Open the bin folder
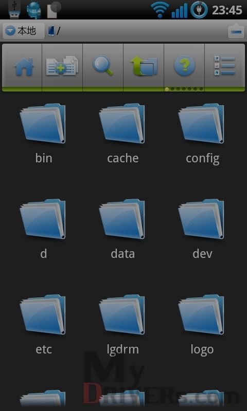 pos(43,134)
